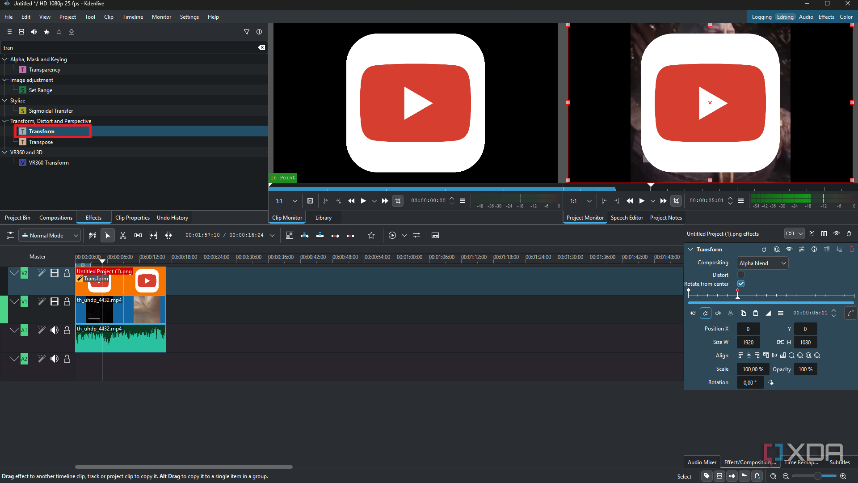Switch to the Logging workspace layout
Screen dimensions: 858x483
(761, 17)
